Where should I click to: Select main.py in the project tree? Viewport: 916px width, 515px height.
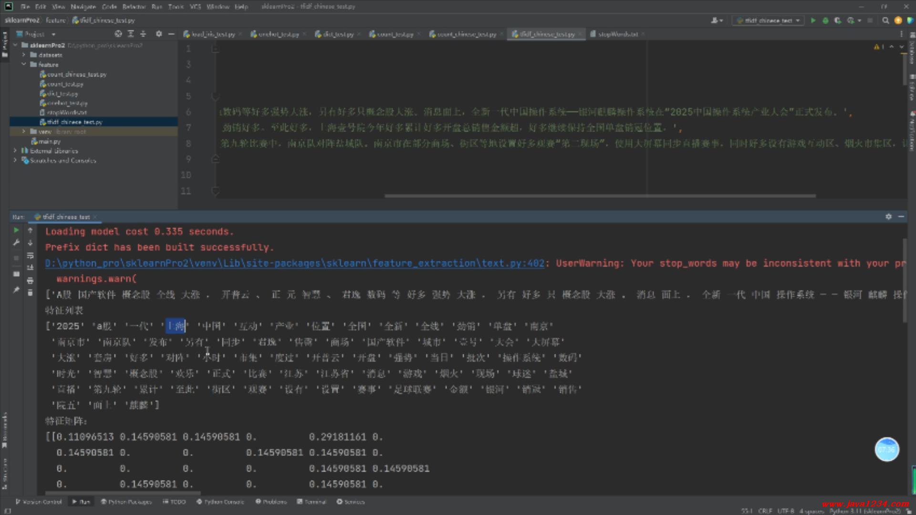49,141
